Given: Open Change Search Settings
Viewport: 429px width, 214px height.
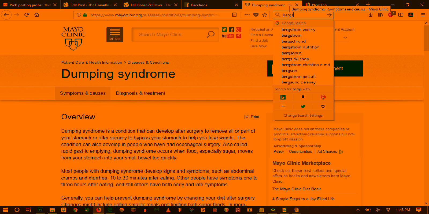Looking at the screenshot, I should [303, 116].
